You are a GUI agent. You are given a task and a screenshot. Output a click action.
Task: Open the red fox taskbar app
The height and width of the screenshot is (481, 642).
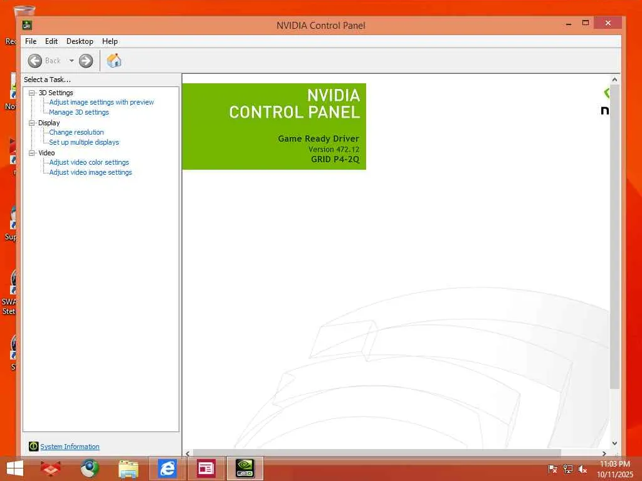[x=51, y=468]
